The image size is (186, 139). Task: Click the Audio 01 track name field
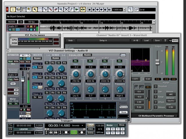coord(16,26)
